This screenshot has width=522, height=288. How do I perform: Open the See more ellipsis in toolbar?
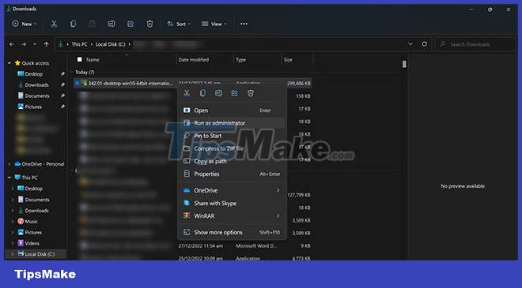(x=244, y=24)
